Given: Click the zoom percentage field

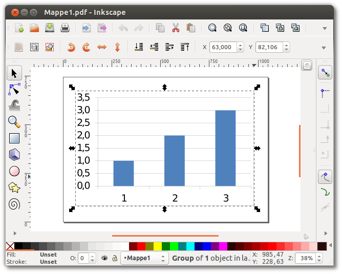Looking at the screenshot, I should pyautogui.click(x=307, y=258).
